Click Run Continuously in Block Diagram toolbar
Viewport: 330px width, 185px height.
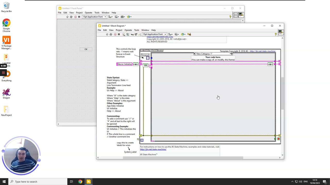pos(111,34)
